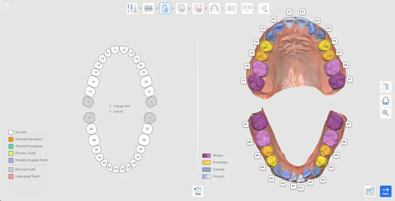The image size is (395, 201).
Task: Select the Unerupted Tooth pink swatch
Action: [11, 176]
